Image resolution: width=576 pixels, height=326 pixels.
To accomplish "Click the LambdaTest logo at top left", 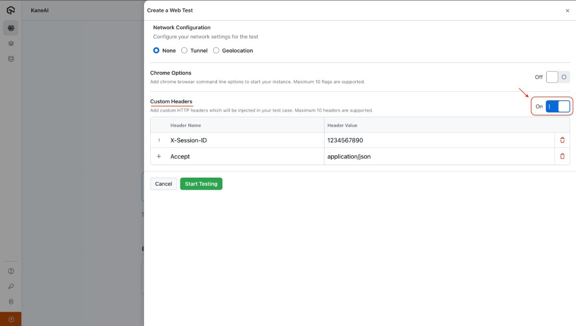I will (x=11, y=10).
